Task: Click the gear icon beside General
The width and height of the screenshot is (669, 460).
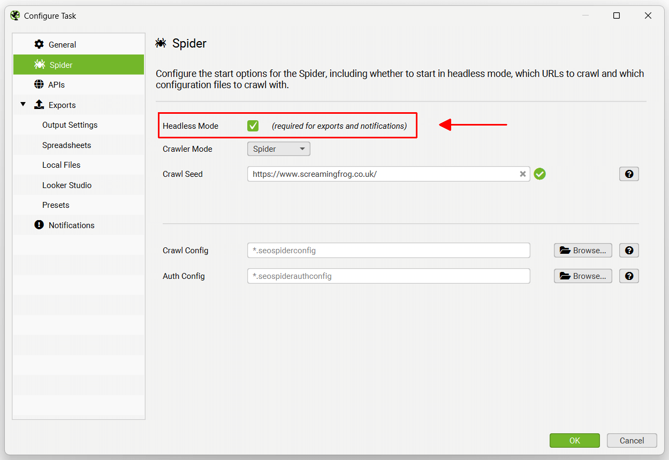Action: tap(39, 44)
